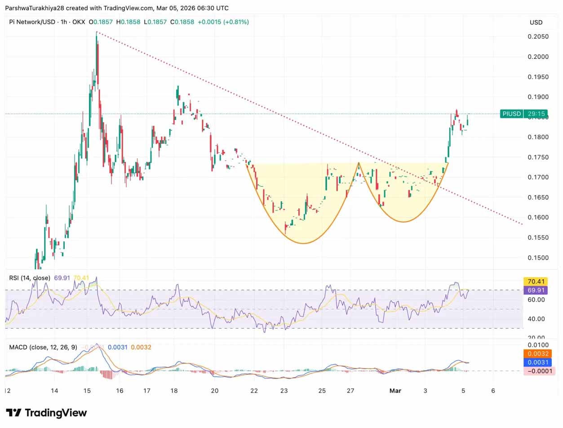The height and width of the screenshot is (428, 563).
Task: Click the 17 date label on time axis
Action: (x=146, y=391)
